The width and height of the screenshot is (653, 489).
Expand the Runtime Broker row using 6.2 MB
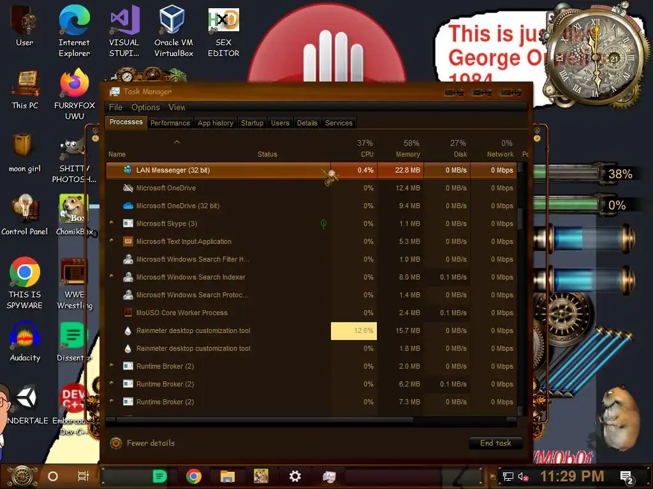pos(112,383)
